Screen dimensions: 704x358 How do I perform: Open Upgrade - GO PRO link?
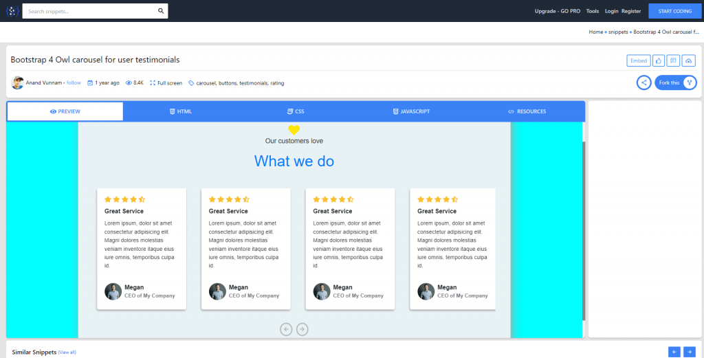[x=557, y=11]
